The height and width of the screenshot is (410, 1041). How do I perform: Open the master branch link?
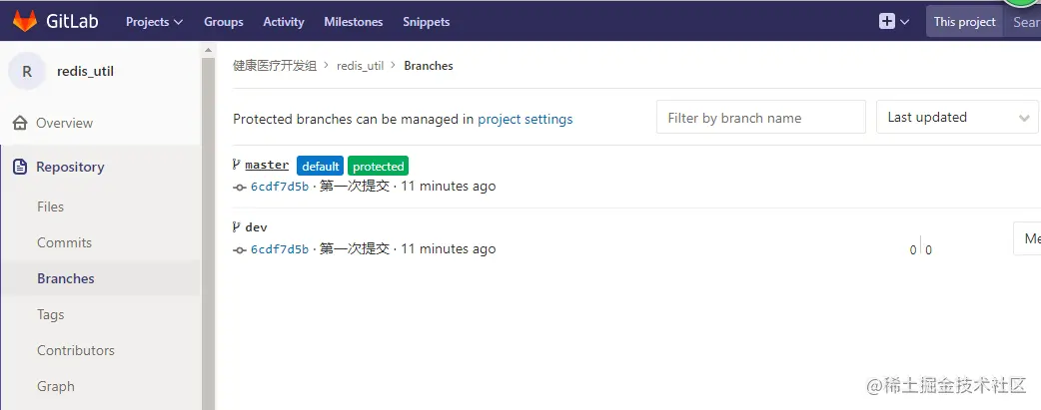click(x=267, y=165)
